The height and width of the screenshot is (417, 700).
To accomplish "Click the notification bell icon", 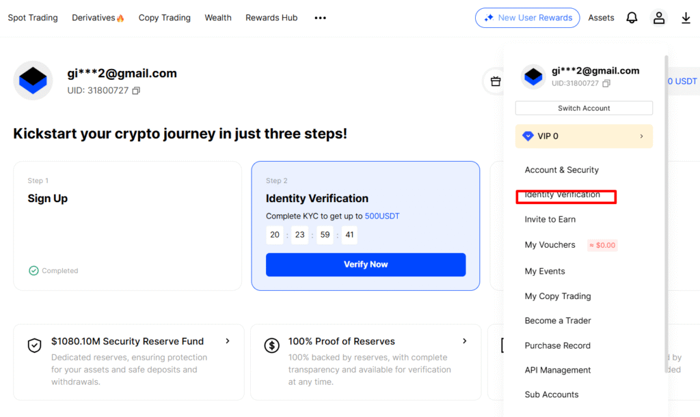I will tap(632, 18).
